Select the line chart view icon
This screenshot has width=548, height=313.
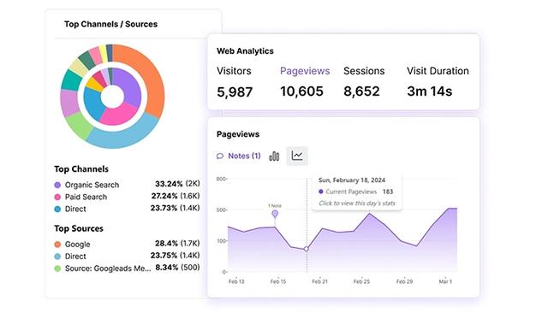click(x=297, y=156)
